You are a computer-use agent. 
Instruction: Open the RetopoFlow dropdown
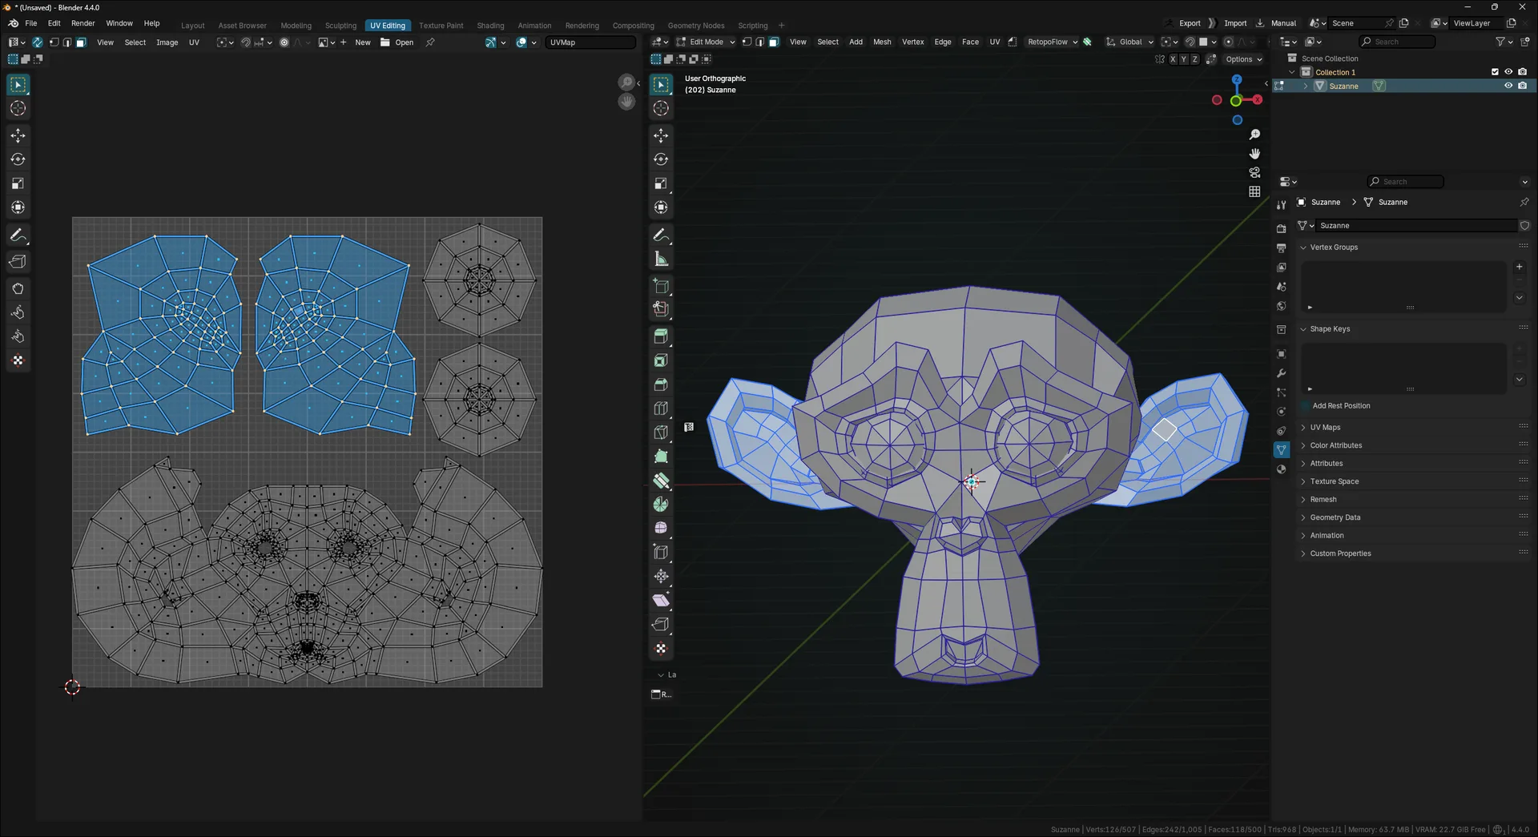click(x=1053, y=42)
